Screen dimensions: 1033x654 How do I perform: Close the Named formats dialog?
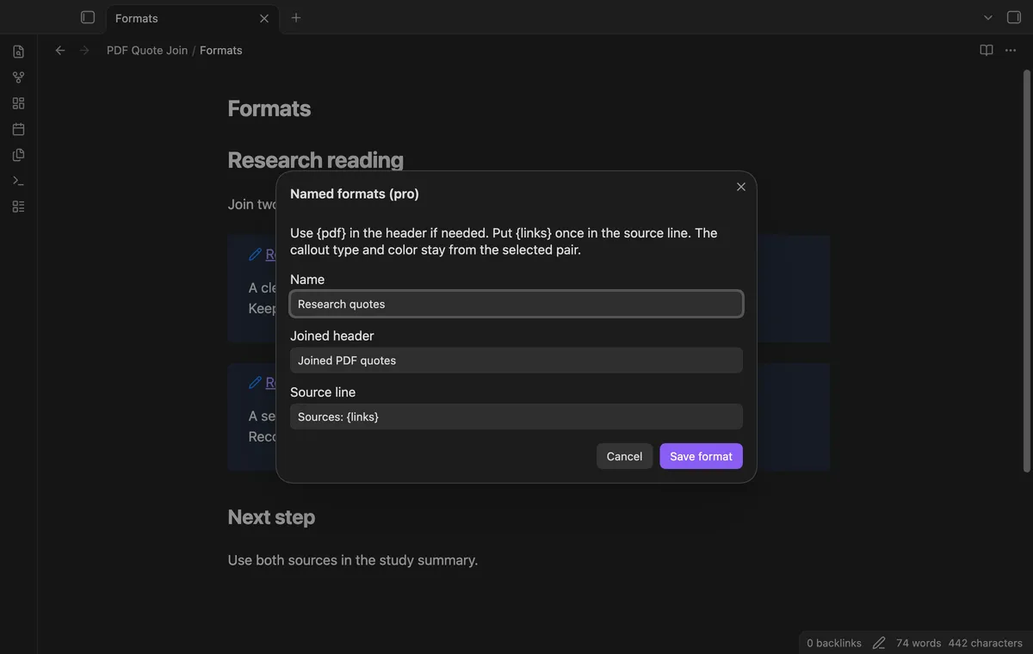[x=741, y=187]
